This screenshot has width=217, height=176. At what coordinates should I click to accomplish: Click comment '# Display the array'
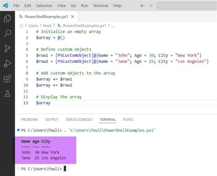(x=59, y=97)
